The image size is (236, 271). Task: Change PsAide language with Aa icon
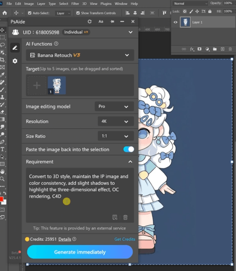(x=101, y=22)
